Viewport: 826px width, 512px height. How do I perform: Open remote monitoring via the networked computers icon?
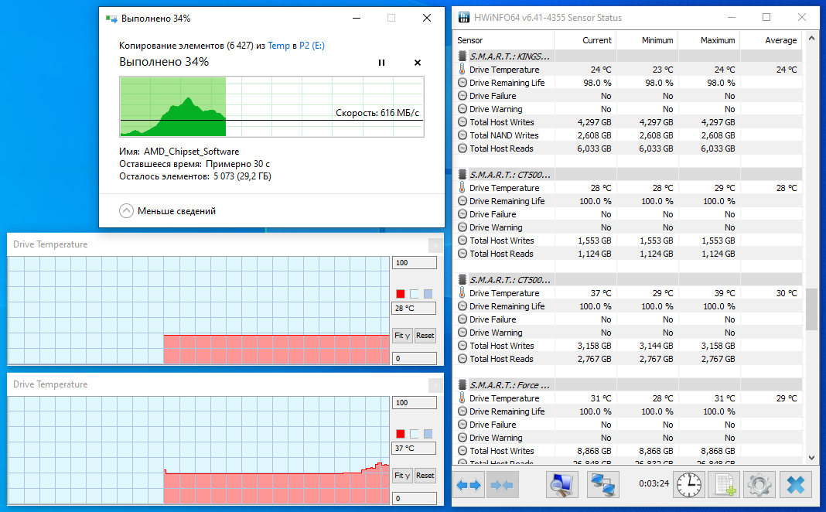[x=602, y=484]
